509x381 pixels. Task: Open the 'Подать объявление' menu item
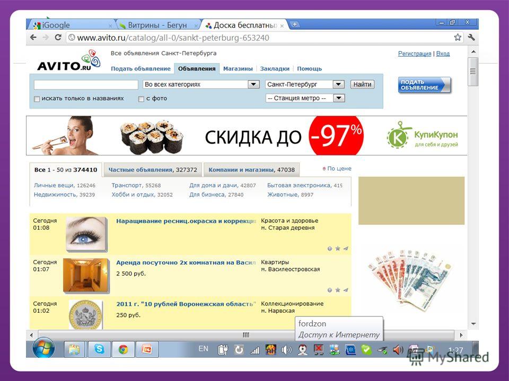[141, 69]
